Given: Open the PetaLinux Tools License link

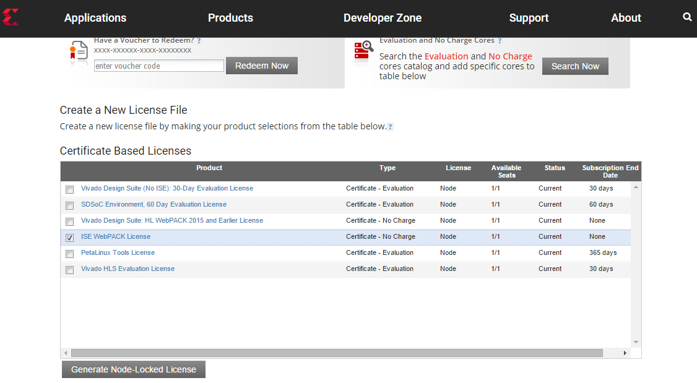Looking at the screenshot, I should tap(118, 252).
